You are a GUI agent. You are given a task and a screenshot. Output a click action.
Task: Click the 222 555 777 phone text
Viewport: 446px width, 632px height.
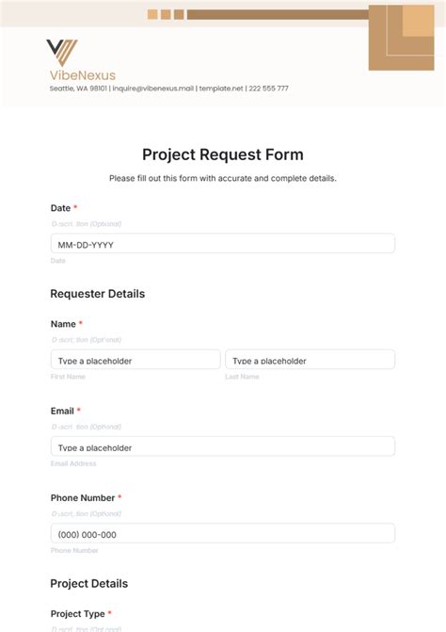[x=268, y=89]
